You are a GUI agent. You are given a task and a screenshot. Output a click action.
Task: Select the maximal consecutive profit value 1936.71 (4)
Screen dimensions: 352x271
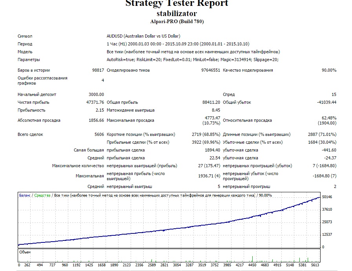point(209,176)
